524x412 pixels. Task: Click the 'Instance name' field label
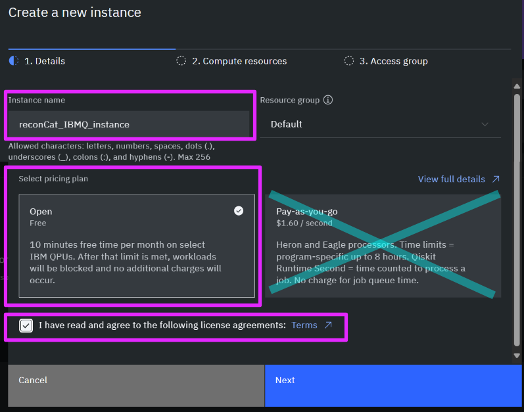pos(37,100)
